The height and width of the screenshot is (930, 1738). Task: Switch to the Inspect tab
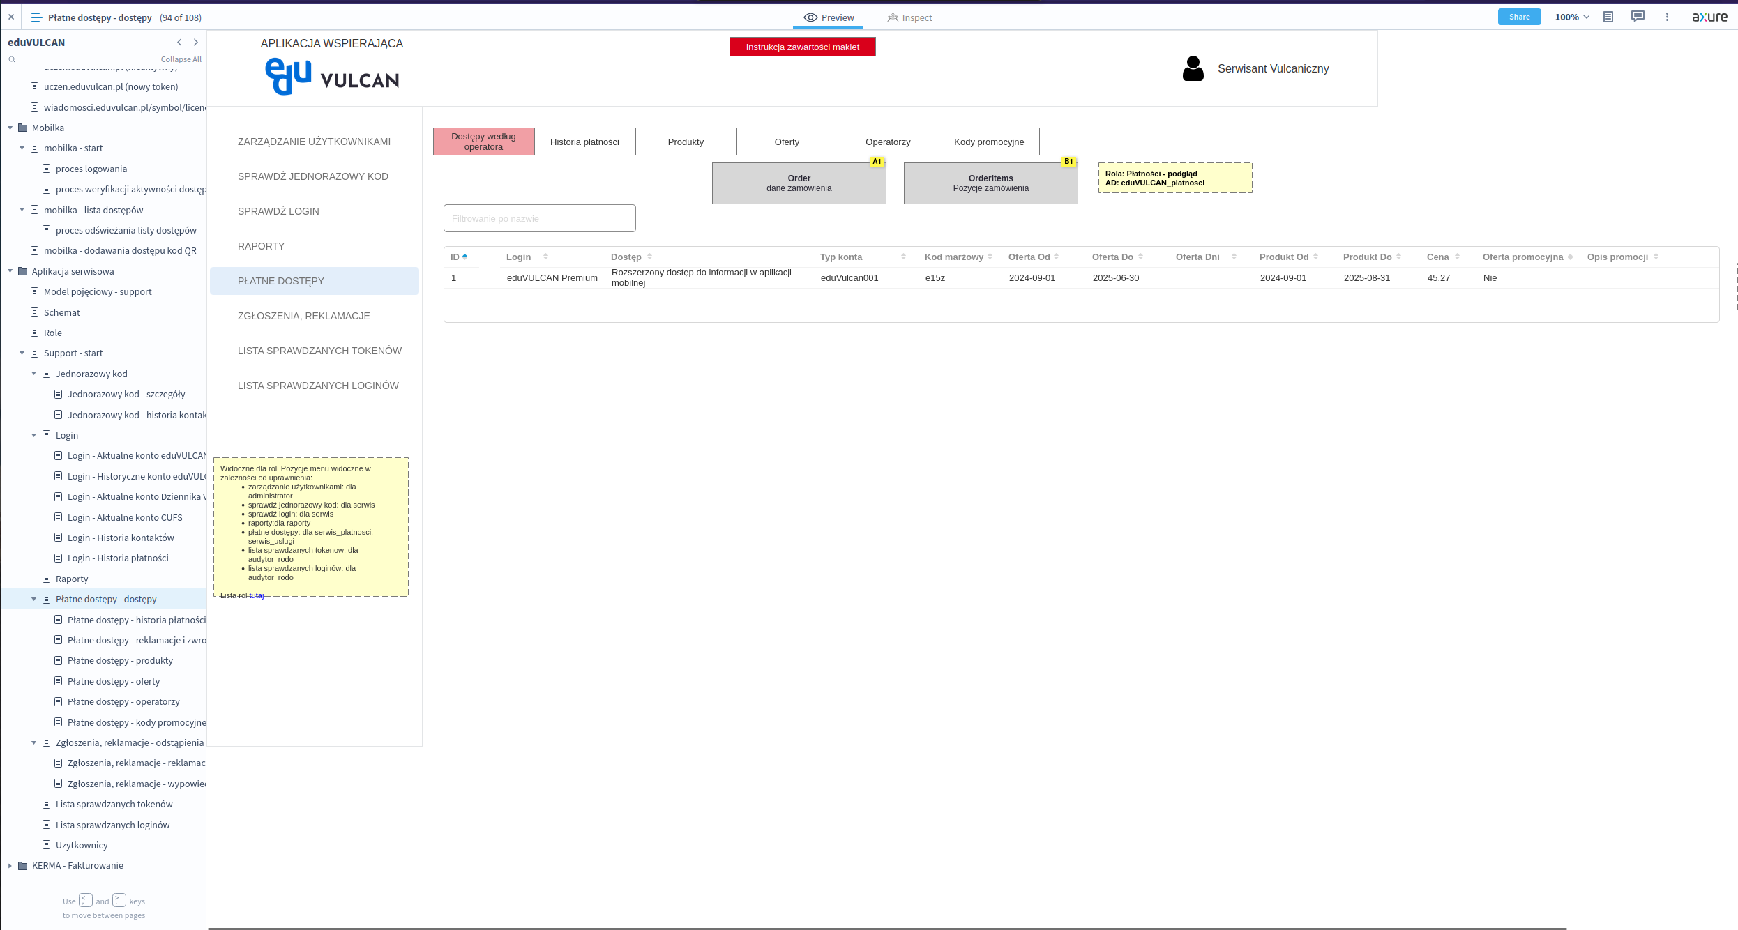909,18
